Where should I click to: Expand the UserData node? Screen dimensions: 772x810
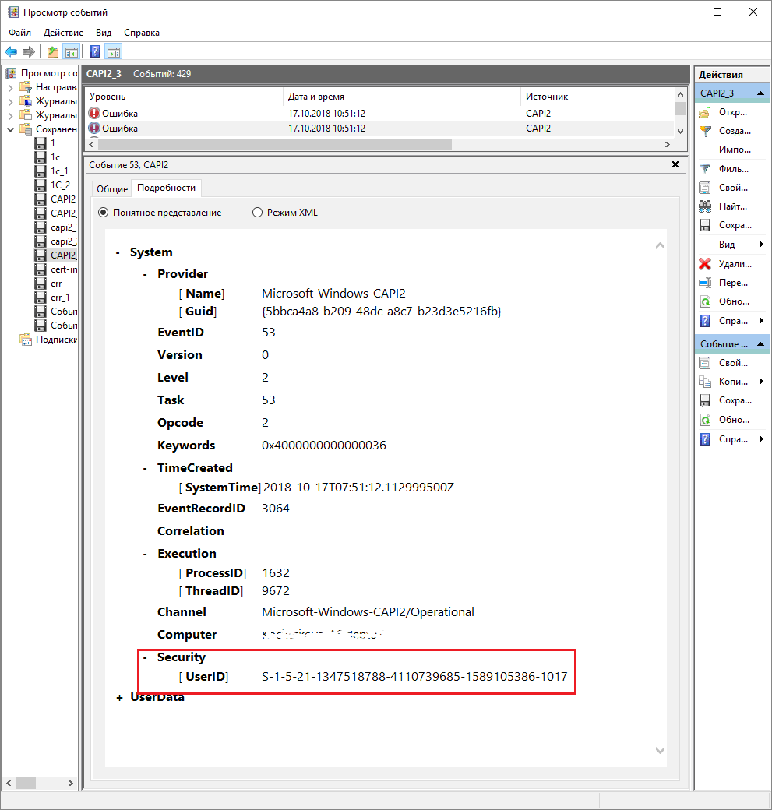(119, 698)
